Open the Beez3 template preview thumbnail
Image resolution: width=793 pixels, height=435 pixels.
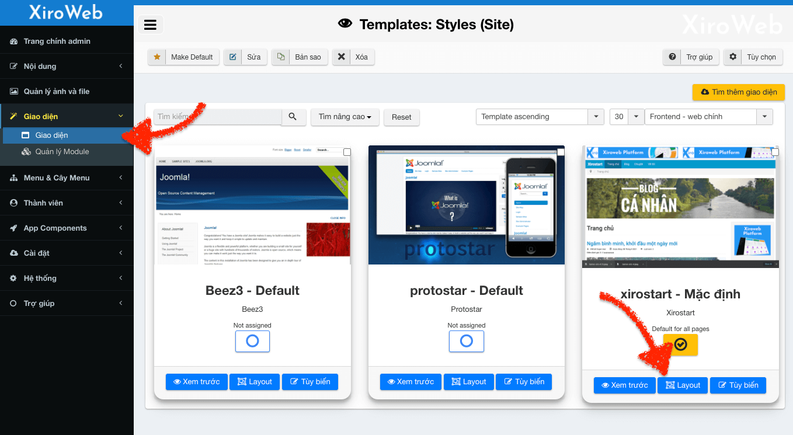pos(252,205)
